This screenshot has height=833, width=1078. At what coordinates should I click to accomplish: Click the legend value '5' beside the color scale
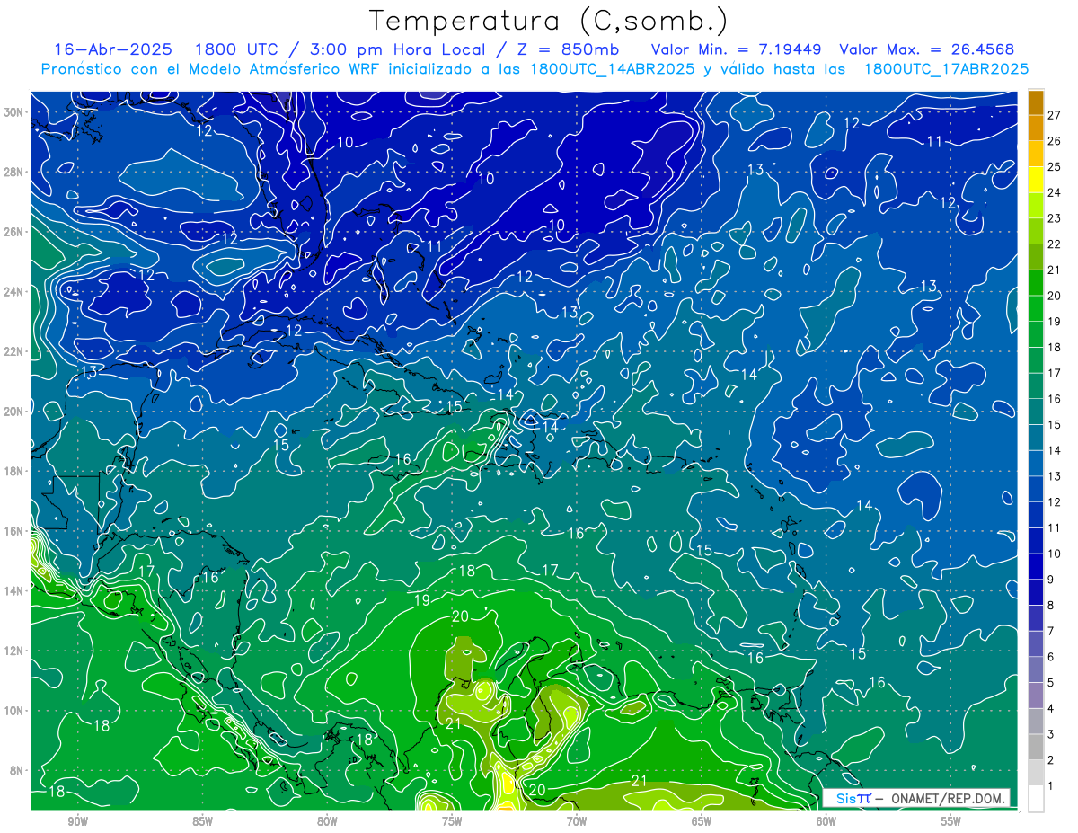(x=1051, y=683)
